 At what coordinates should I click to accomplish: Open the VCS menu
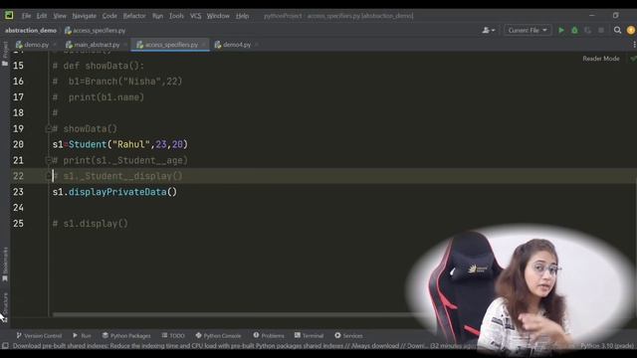click(195, 16)
